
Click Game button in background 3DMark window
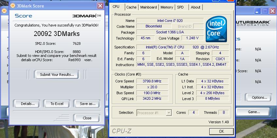[x=253, y=112]
